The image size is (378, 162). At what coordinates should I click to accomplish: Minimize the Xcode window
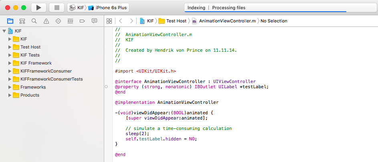[16, 8]
